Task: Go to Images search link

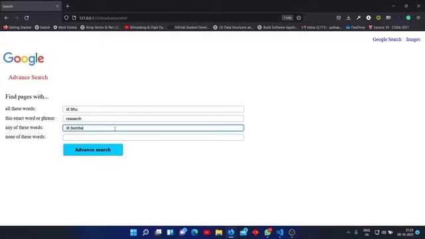Action: coord(413,40)
